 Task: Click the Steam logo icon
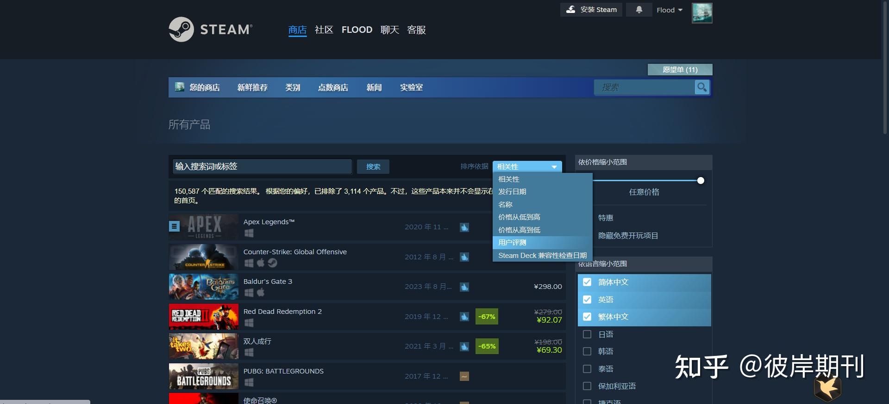tap(181, 29)
